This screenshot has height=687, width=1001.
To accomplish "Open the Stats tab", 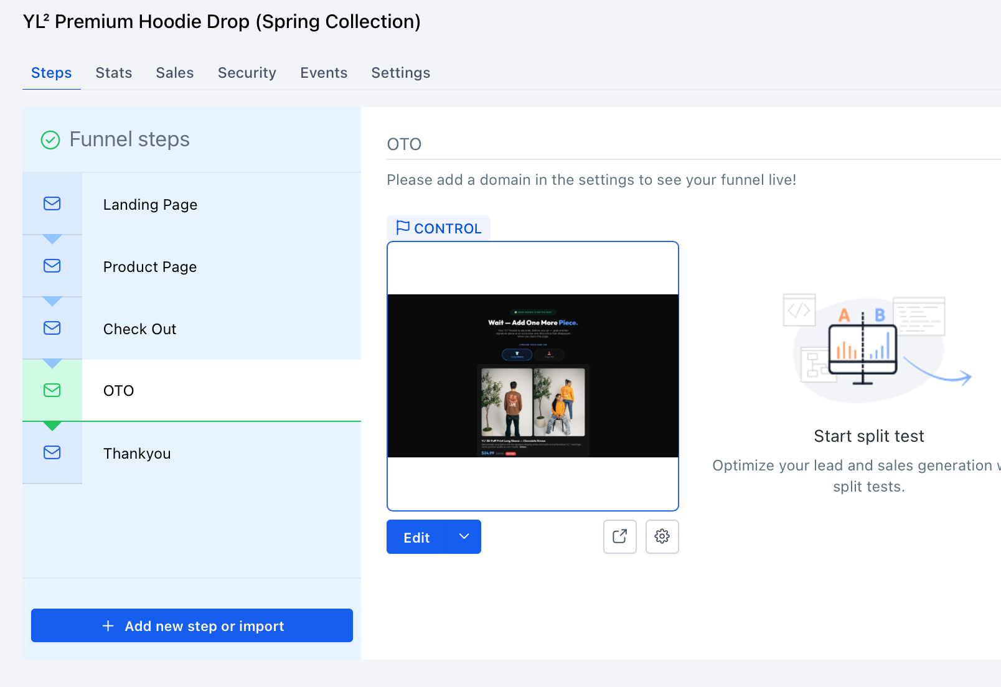I will 114,73.
